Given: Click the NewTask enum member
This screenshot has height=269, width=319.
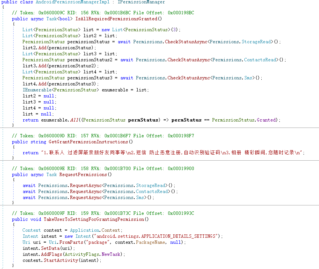Looking at the screenshot, I should pos(111,255).
